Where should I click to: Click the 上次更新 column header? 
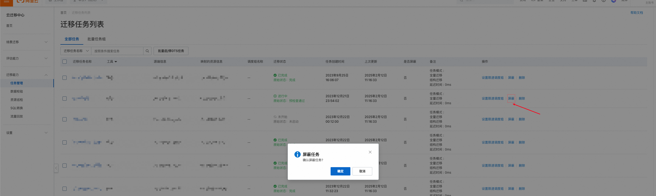coord(371,62)
